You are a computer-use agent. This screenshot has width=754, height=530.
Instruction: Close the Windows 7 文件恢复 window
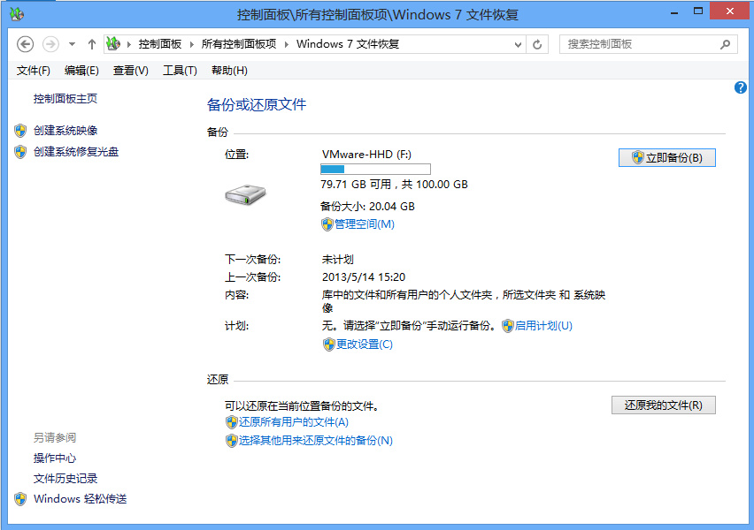point(729,11)
